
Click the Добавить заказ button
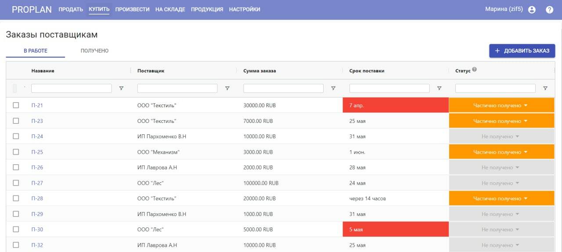522,51
